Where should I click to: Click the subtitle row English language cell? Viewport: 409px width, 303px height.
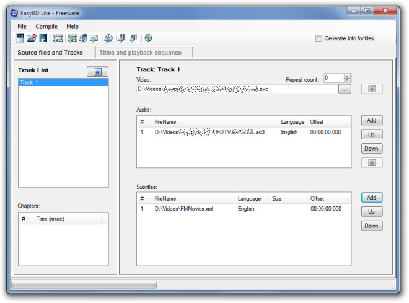pyautogui.click(x=246, y=209)
